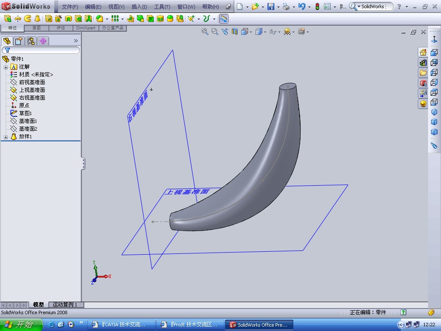Expand the FeatureManager panel chevron
The width and height of the screenshot is (441, 331).
(x=76, y=41)
